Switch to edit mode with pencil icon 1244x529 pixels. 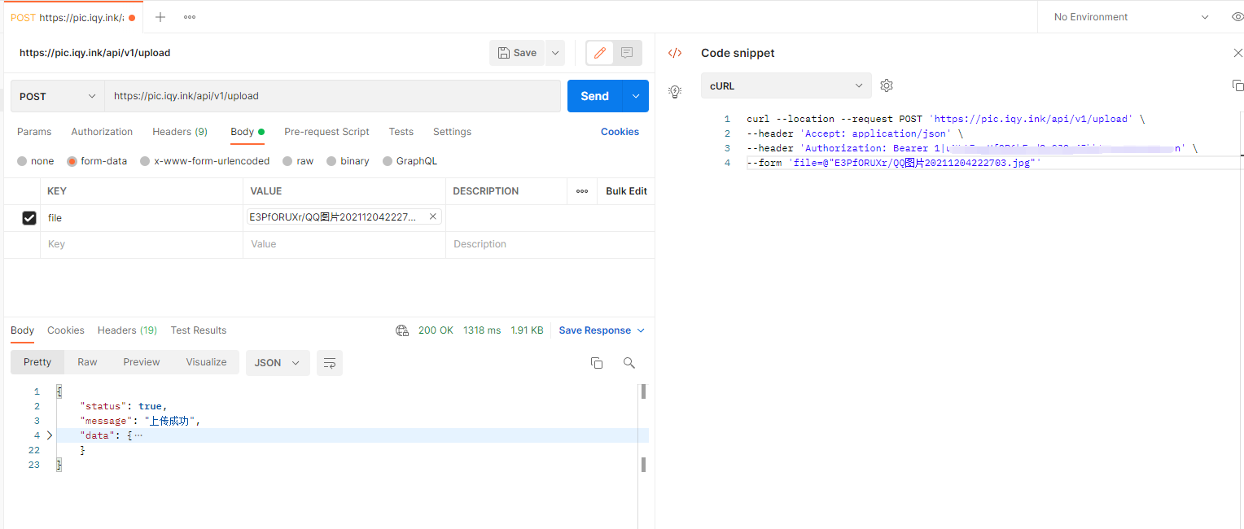tap(600, 53)
